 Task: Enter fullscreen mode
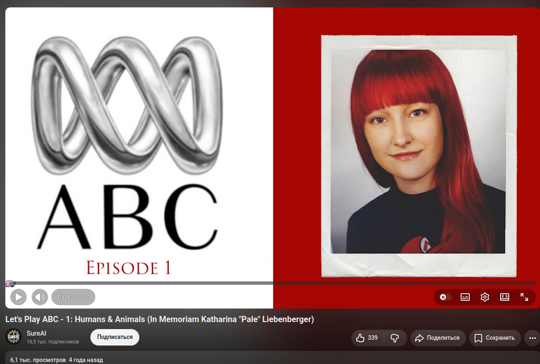tap(524, 297)
